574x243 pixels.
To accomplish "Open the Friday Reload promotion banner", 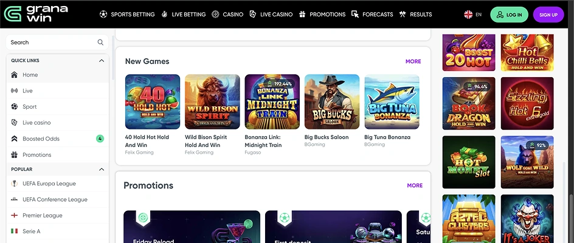I will click(x=192, y=227).
